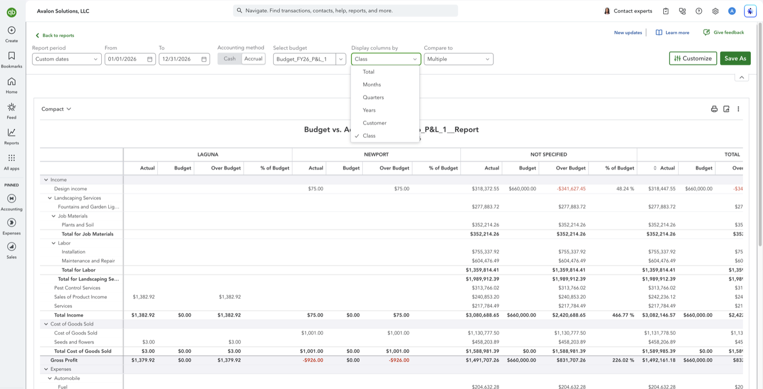Collapse the filter panel with chevron
Viewport: 763px width, 389px height.
click(x=742, y=77)
